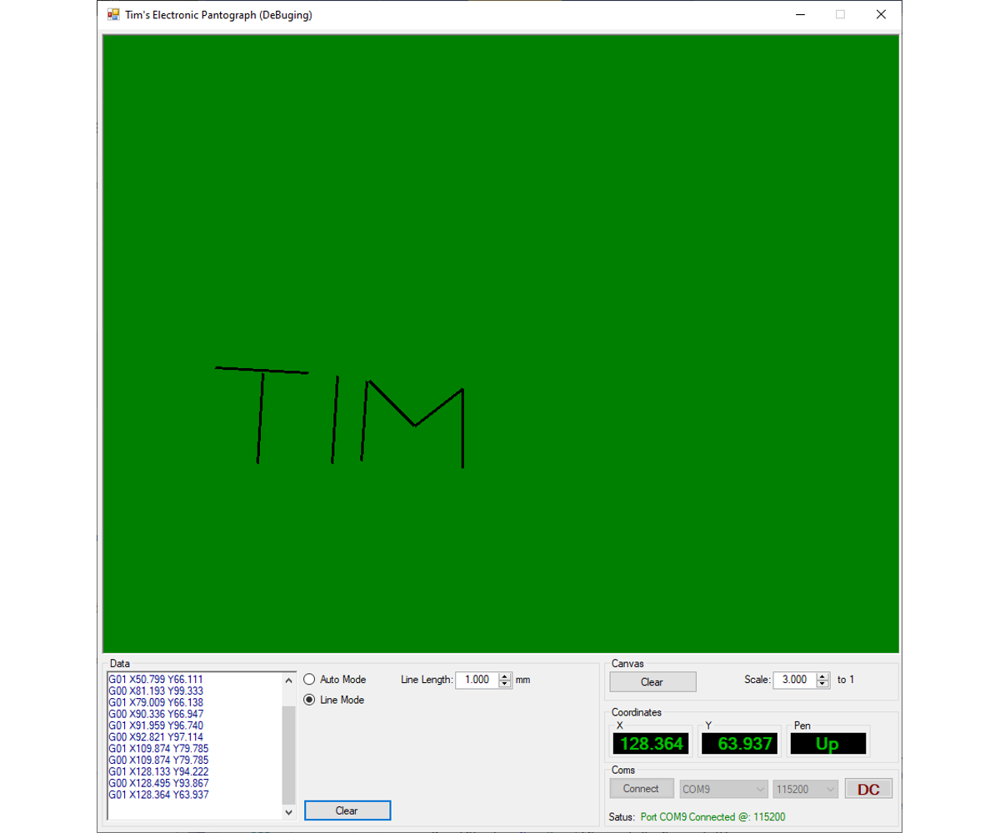The height and width of the screenshot is (833, 1000).
Task: Click the Pen status display showing Up
Action: pos(827,741)
